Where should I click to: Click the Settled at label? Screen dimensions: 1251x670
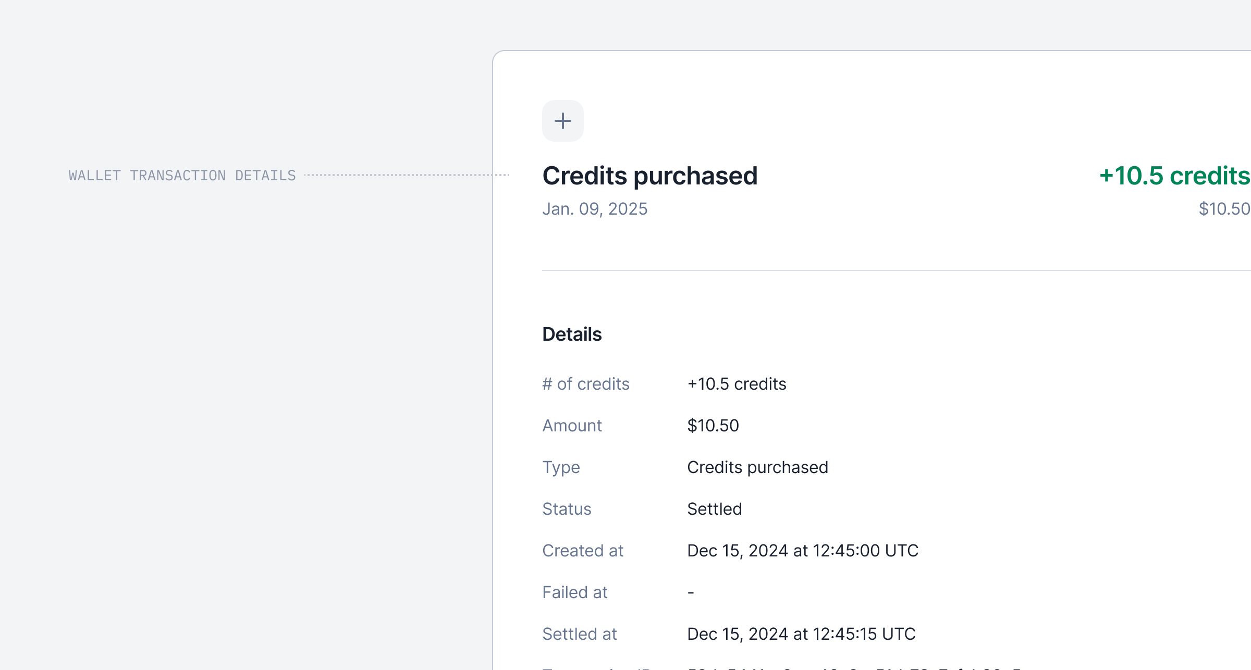[x=579, y=634]
